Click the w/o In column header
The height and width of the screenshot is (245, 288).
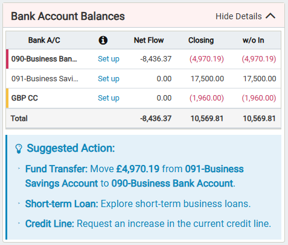coord(253,40)
